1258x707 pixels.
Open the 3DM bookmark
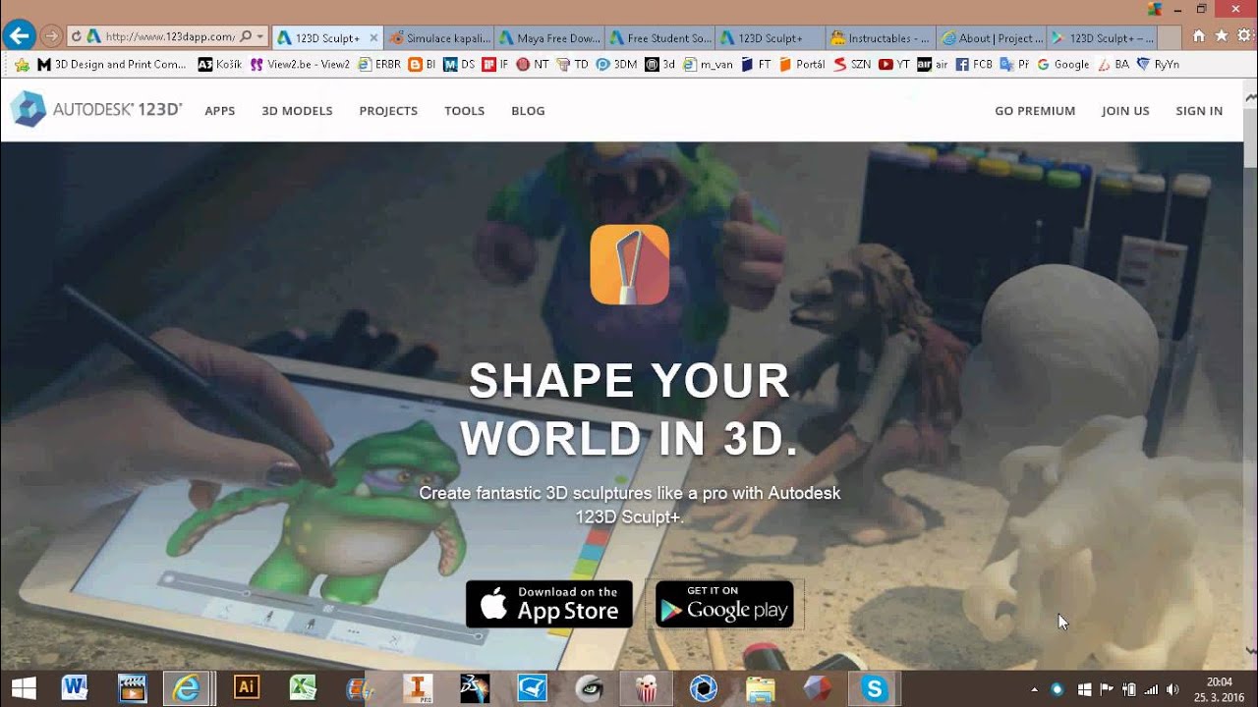tap(616, 64)
